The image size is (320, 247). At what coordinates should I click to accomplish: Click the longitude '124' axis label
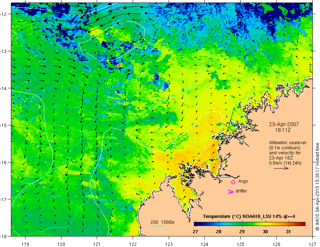204,244
